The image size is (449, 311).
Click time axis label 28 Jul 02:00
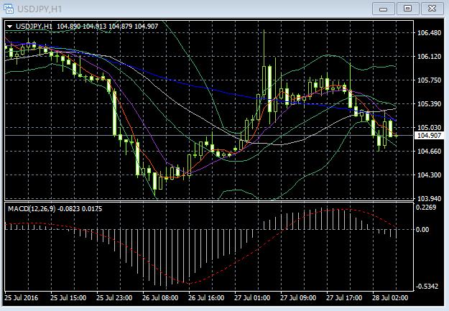pyautogui.click(x=390, y=298)
